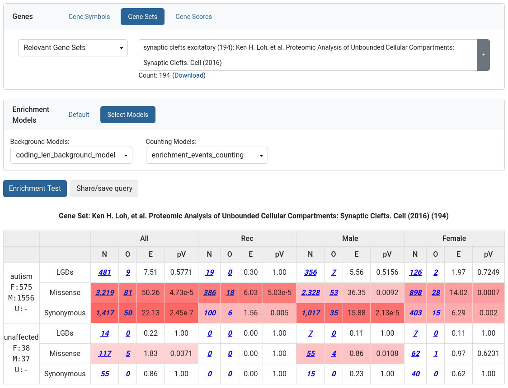Image resolution: width=508 pixels, height=388 pixels.
Task: Click autism Missense Male count 2,328
Action: 310,293
